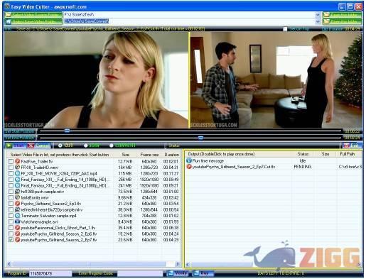The image size is (366, 279).
Task: Select the CONVERT radio option
Action: [111, 146]
